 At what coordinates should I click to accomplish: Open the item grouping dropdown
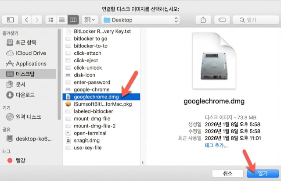point(90,20)
